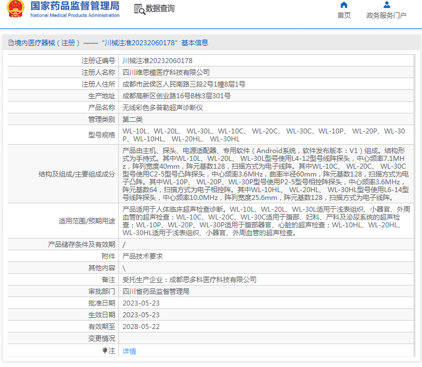Click the 结构及组成 description cell

click(x=266, y=174)
